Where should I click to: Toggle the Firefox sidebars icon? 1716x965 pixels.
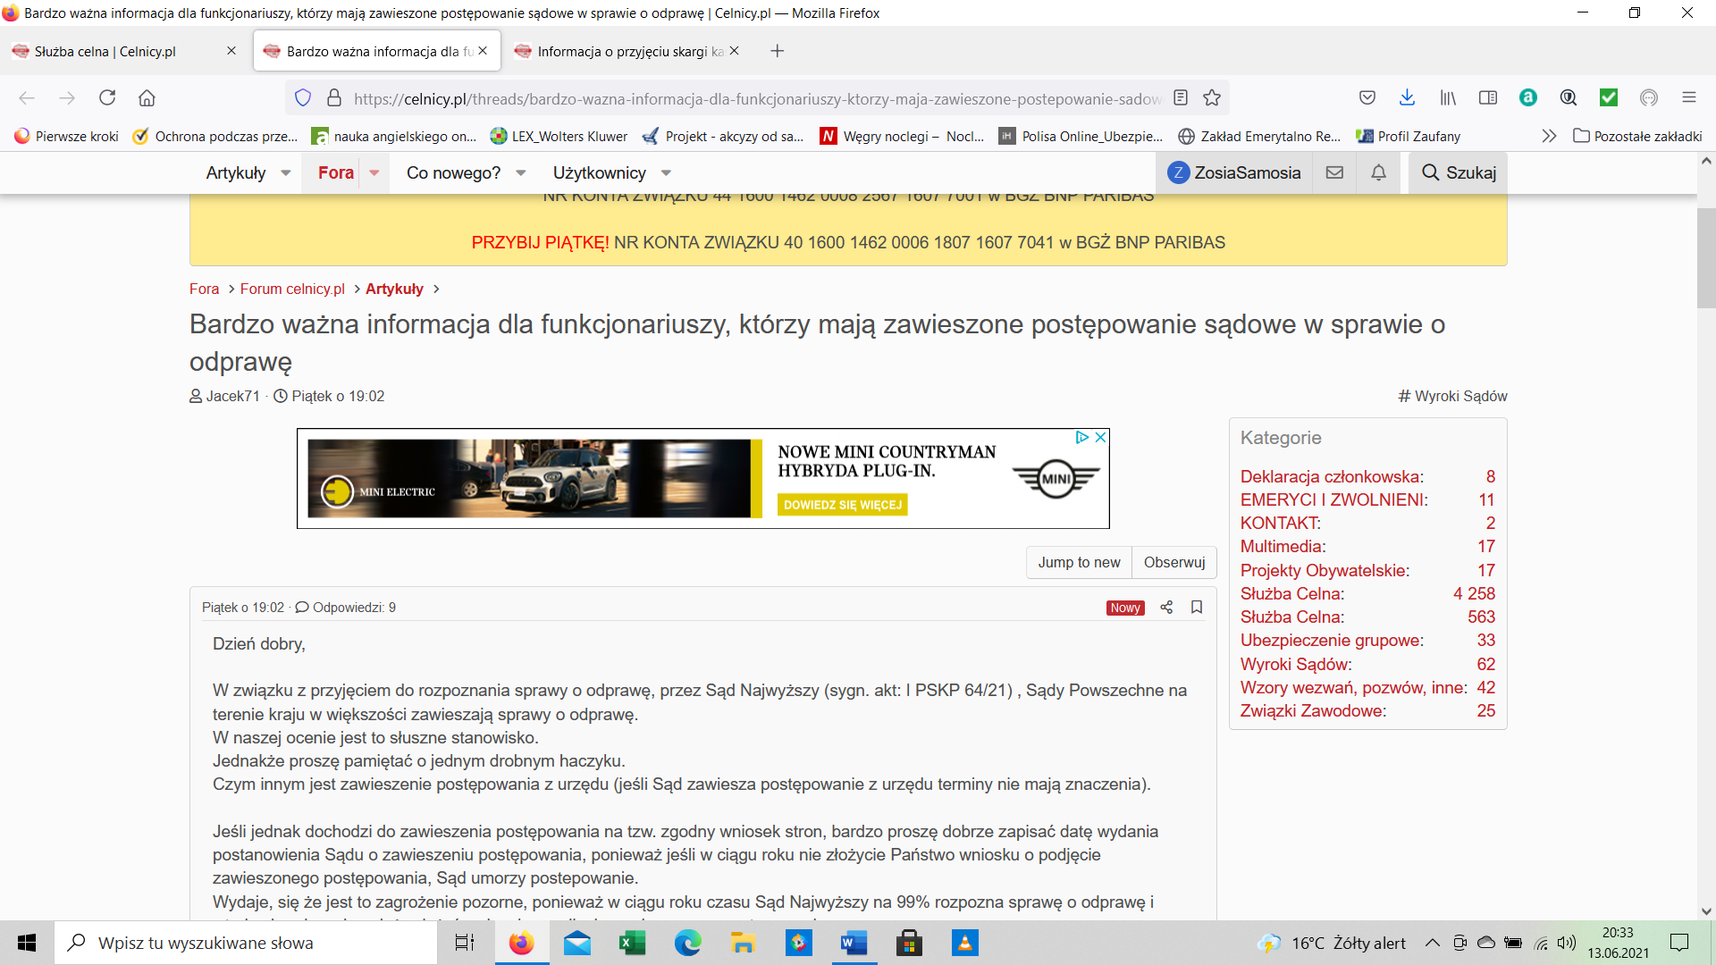point(1488,98)
